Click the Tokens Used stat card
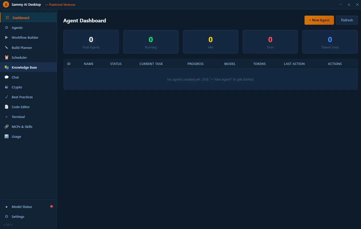The width and height of the screenshot is (361, 229). click(330, 42)
